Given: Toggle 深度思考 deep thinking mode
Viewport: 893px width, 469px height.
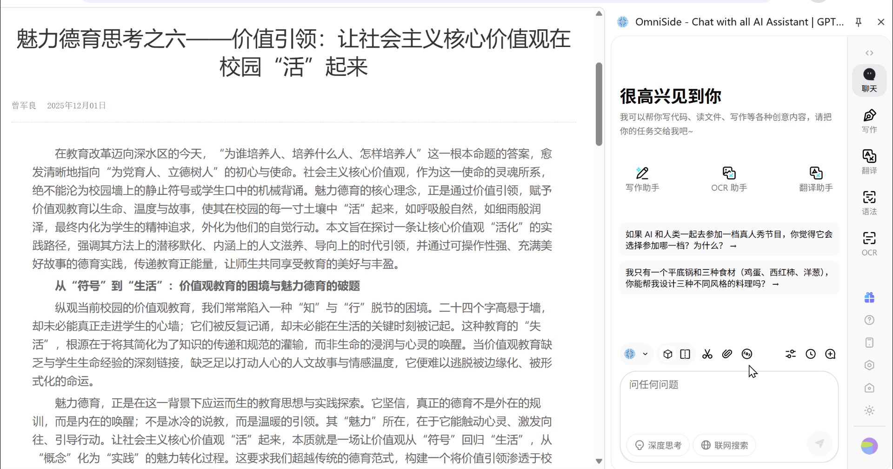Looking at the screenshot, I should (658, 445).
